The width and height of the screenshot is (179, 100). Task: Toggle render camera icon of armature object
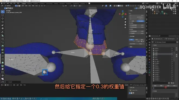tap(175, 13)
